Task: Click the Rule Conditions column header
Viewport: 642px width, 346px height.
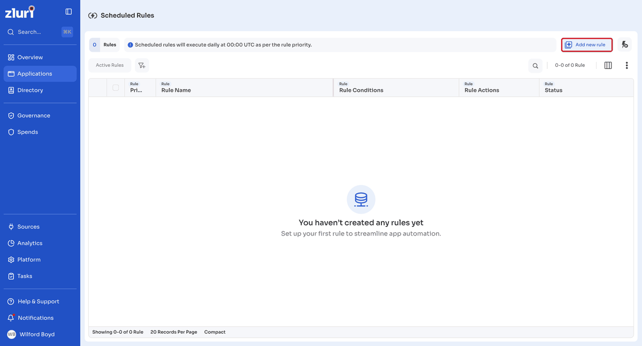Action: (396, 88)
